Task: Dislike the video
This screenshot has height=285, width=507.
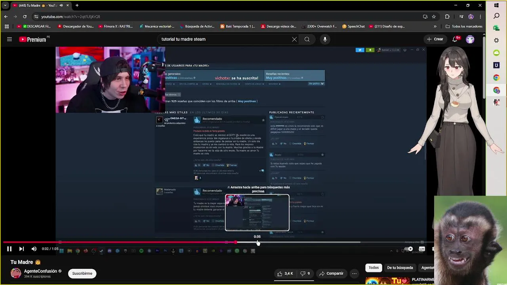Action: 305,274
